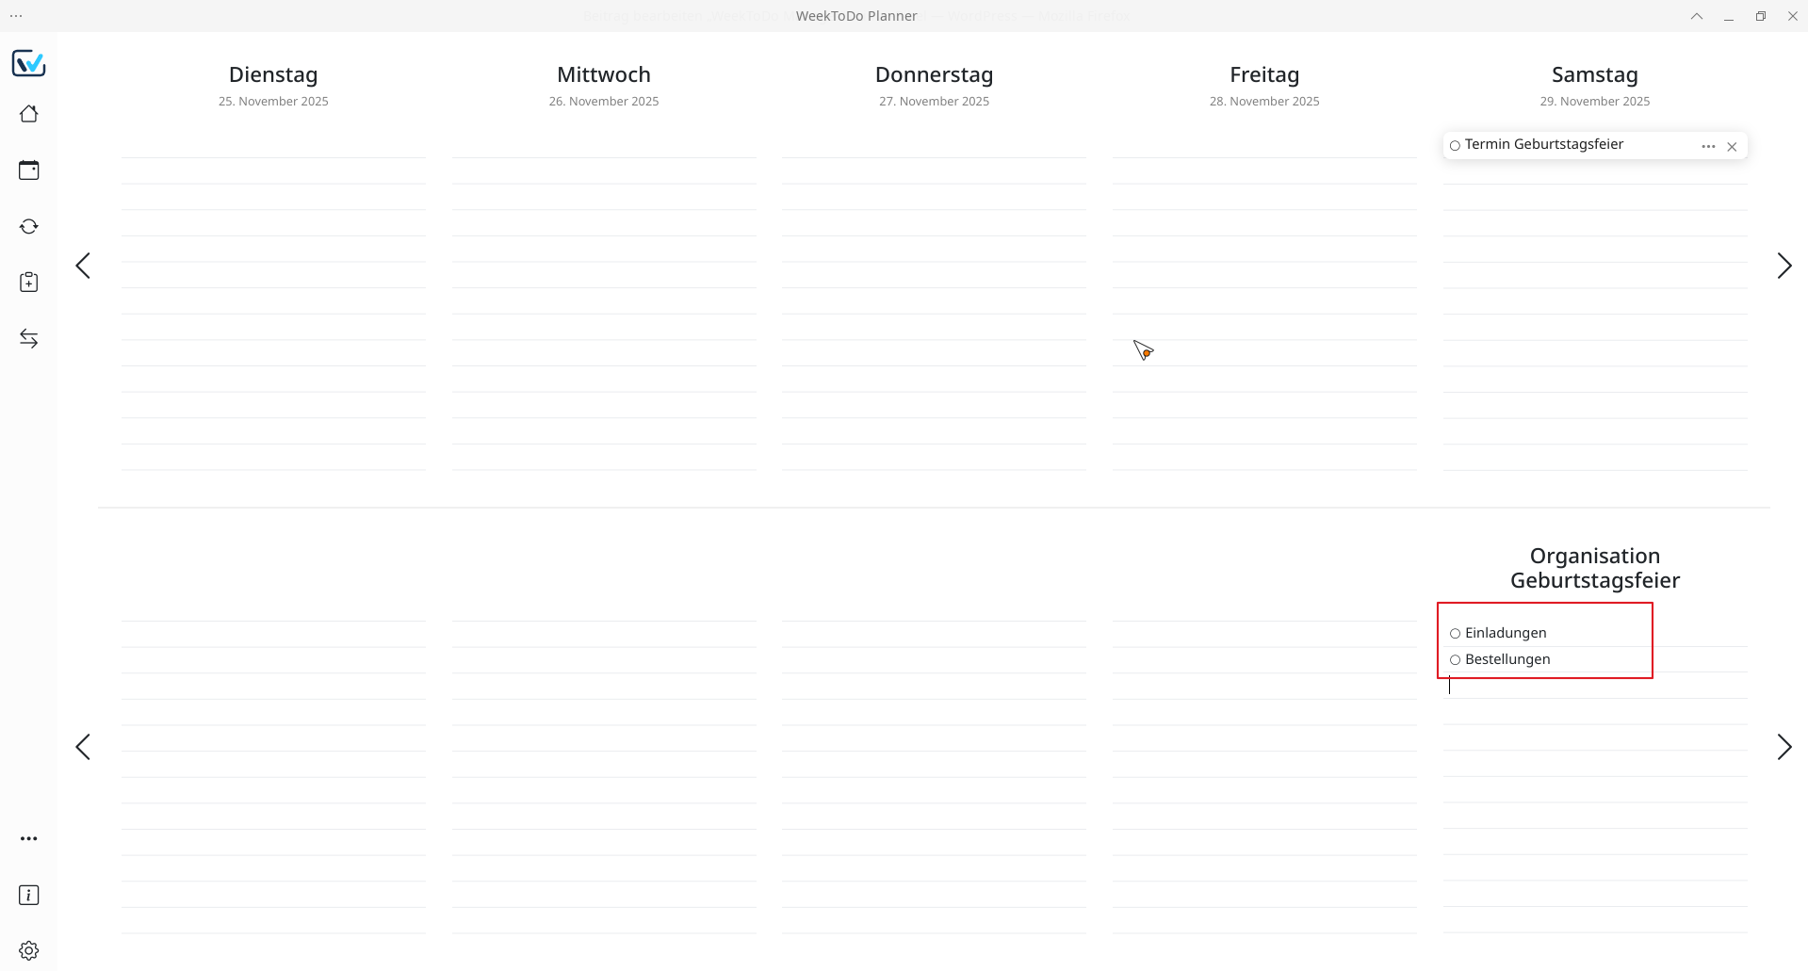Check off the Bestellungen task
The width and height of the screenshot is (1808, 971).
(1455, 660)
